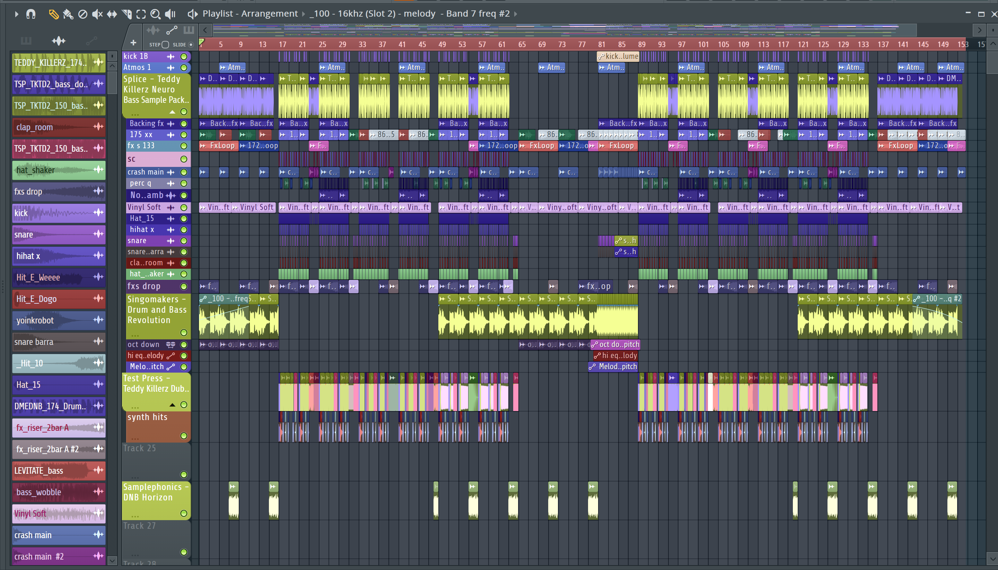
Task: Activate the Zoom magnifier tool
Action: 156,14
